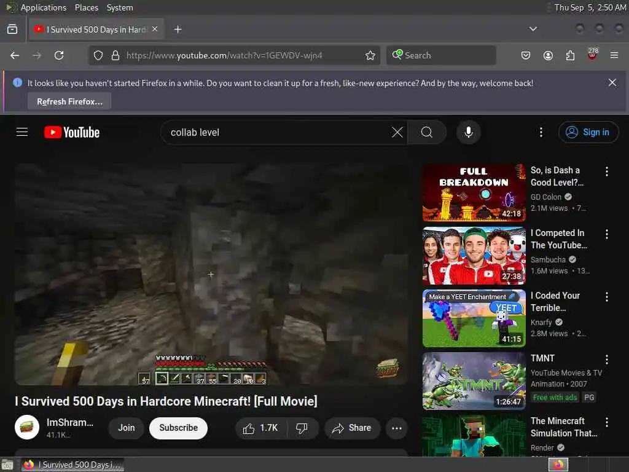
Task: Click the date and time clock
Action: click(590, 7)
